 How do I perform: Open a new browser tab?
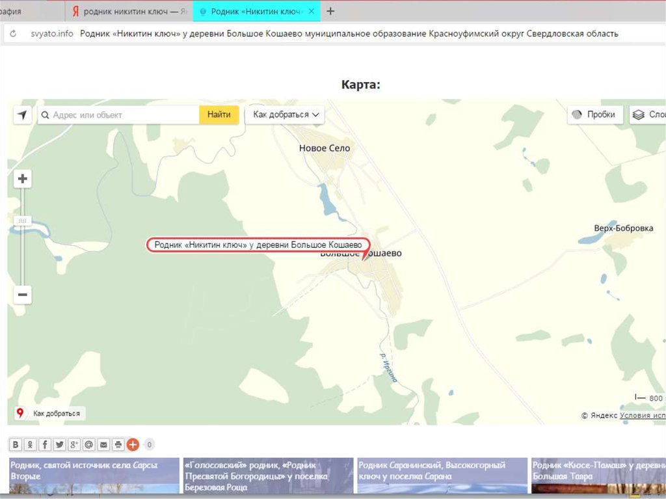330,12
